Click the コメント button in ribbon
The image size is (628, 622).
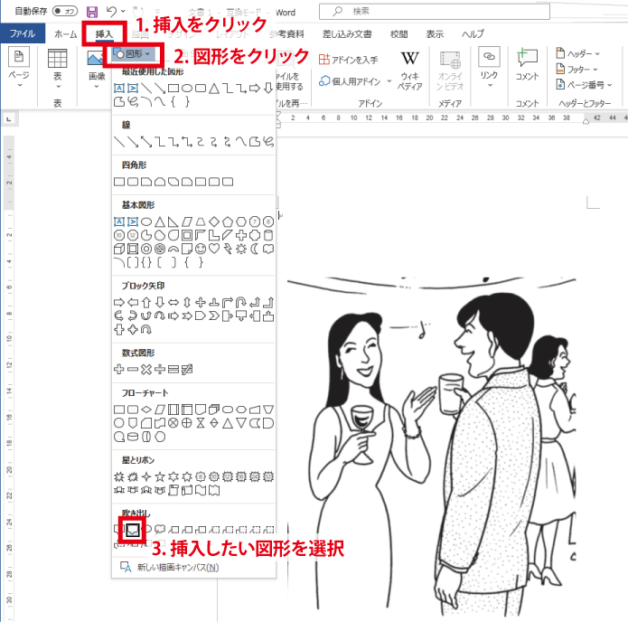527,65
